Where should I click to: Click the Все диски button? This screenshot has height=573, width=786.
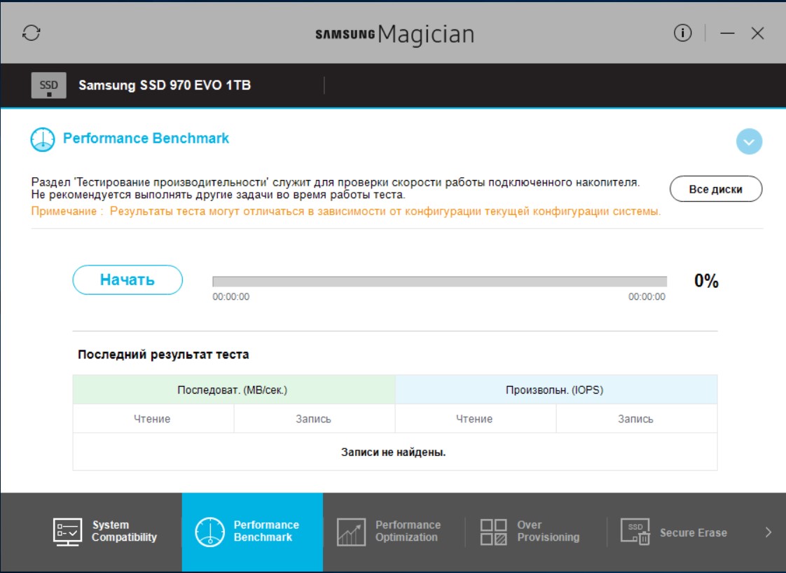tap(716, 189)
